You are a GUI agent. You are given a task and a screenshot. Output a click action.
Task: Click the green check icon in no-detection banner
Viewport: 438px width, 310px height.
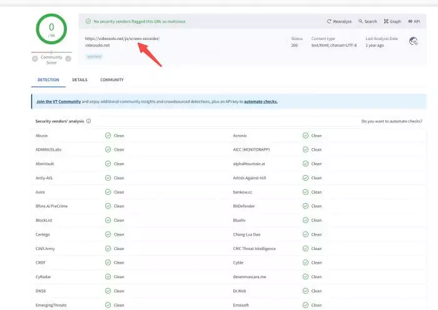[x=88, y=21]
